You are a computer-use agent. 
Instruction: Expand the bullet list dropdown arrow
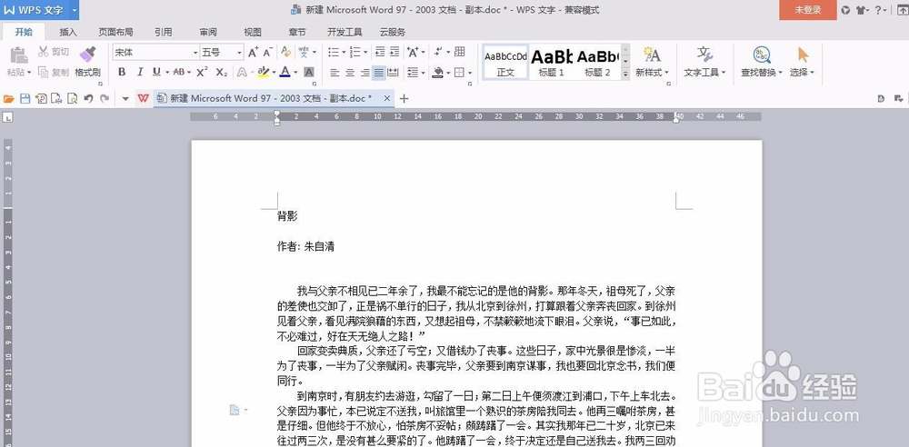(344, 52)
